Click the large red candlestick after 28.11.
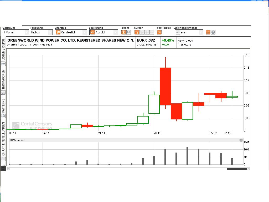269x202 pixels. point(165,86)
